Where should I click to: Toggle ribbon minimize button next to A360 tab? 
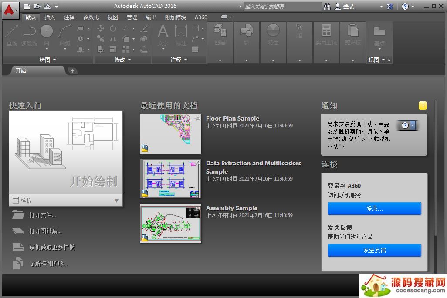(x=224, y=17)
